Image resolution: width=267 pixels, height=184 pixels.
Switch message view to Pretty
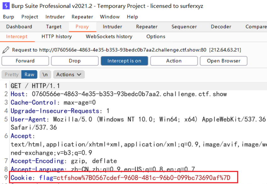(x=12, y=75)
